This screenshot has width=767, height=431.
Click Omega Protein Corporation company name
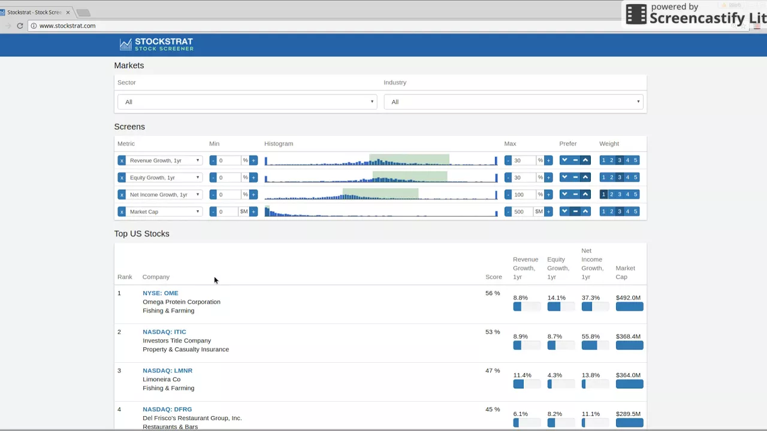[x=182, y=302]
